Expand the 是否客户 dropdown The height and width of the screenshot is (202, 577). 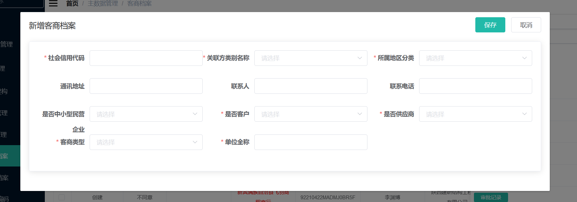pyautogui.click(x=310, y=114)
